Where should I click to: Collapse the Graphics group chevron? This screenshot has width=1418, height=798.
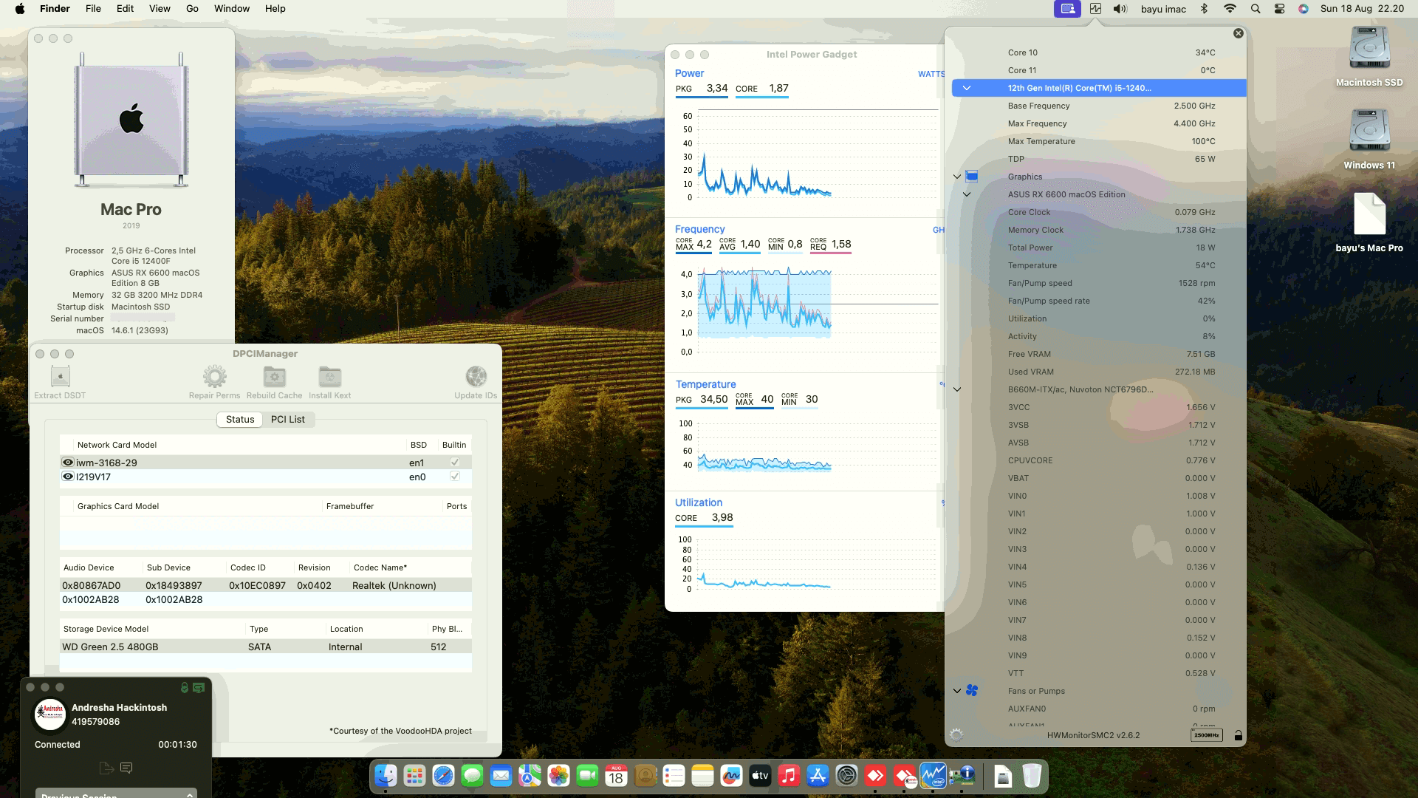957,177
